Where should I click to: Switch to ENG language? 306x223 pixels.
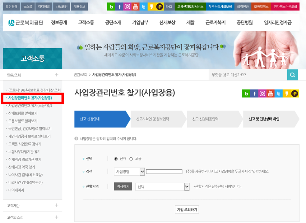pos(169,7)
